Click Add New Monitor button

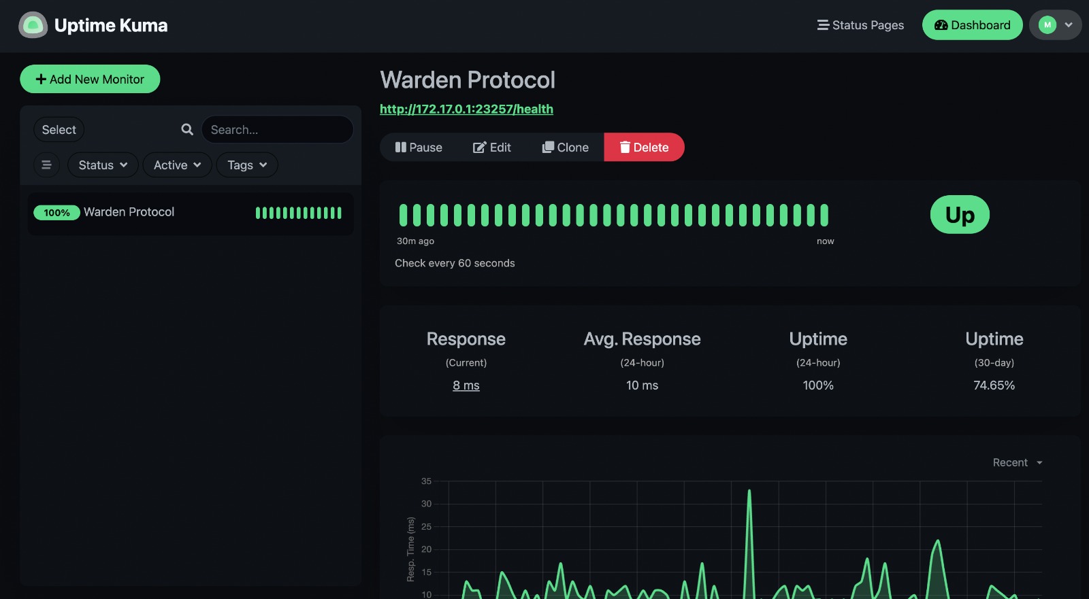pyautogui.click(x=90, y=79)
